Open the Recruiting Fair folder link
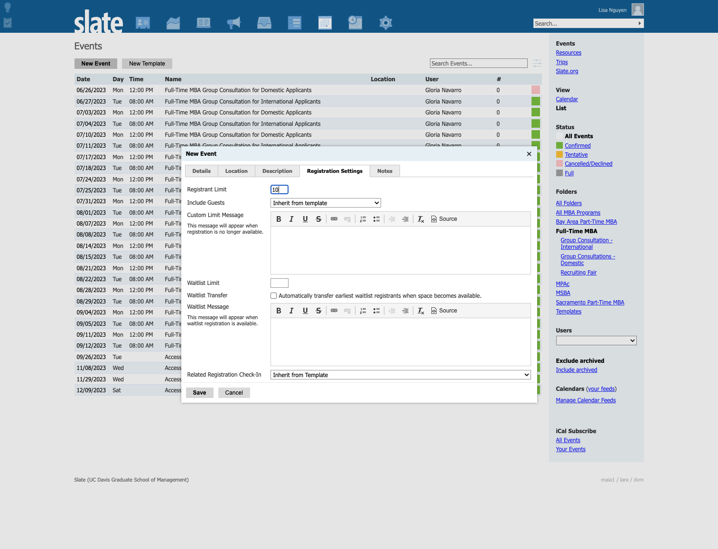 click(x=578, y=273)
